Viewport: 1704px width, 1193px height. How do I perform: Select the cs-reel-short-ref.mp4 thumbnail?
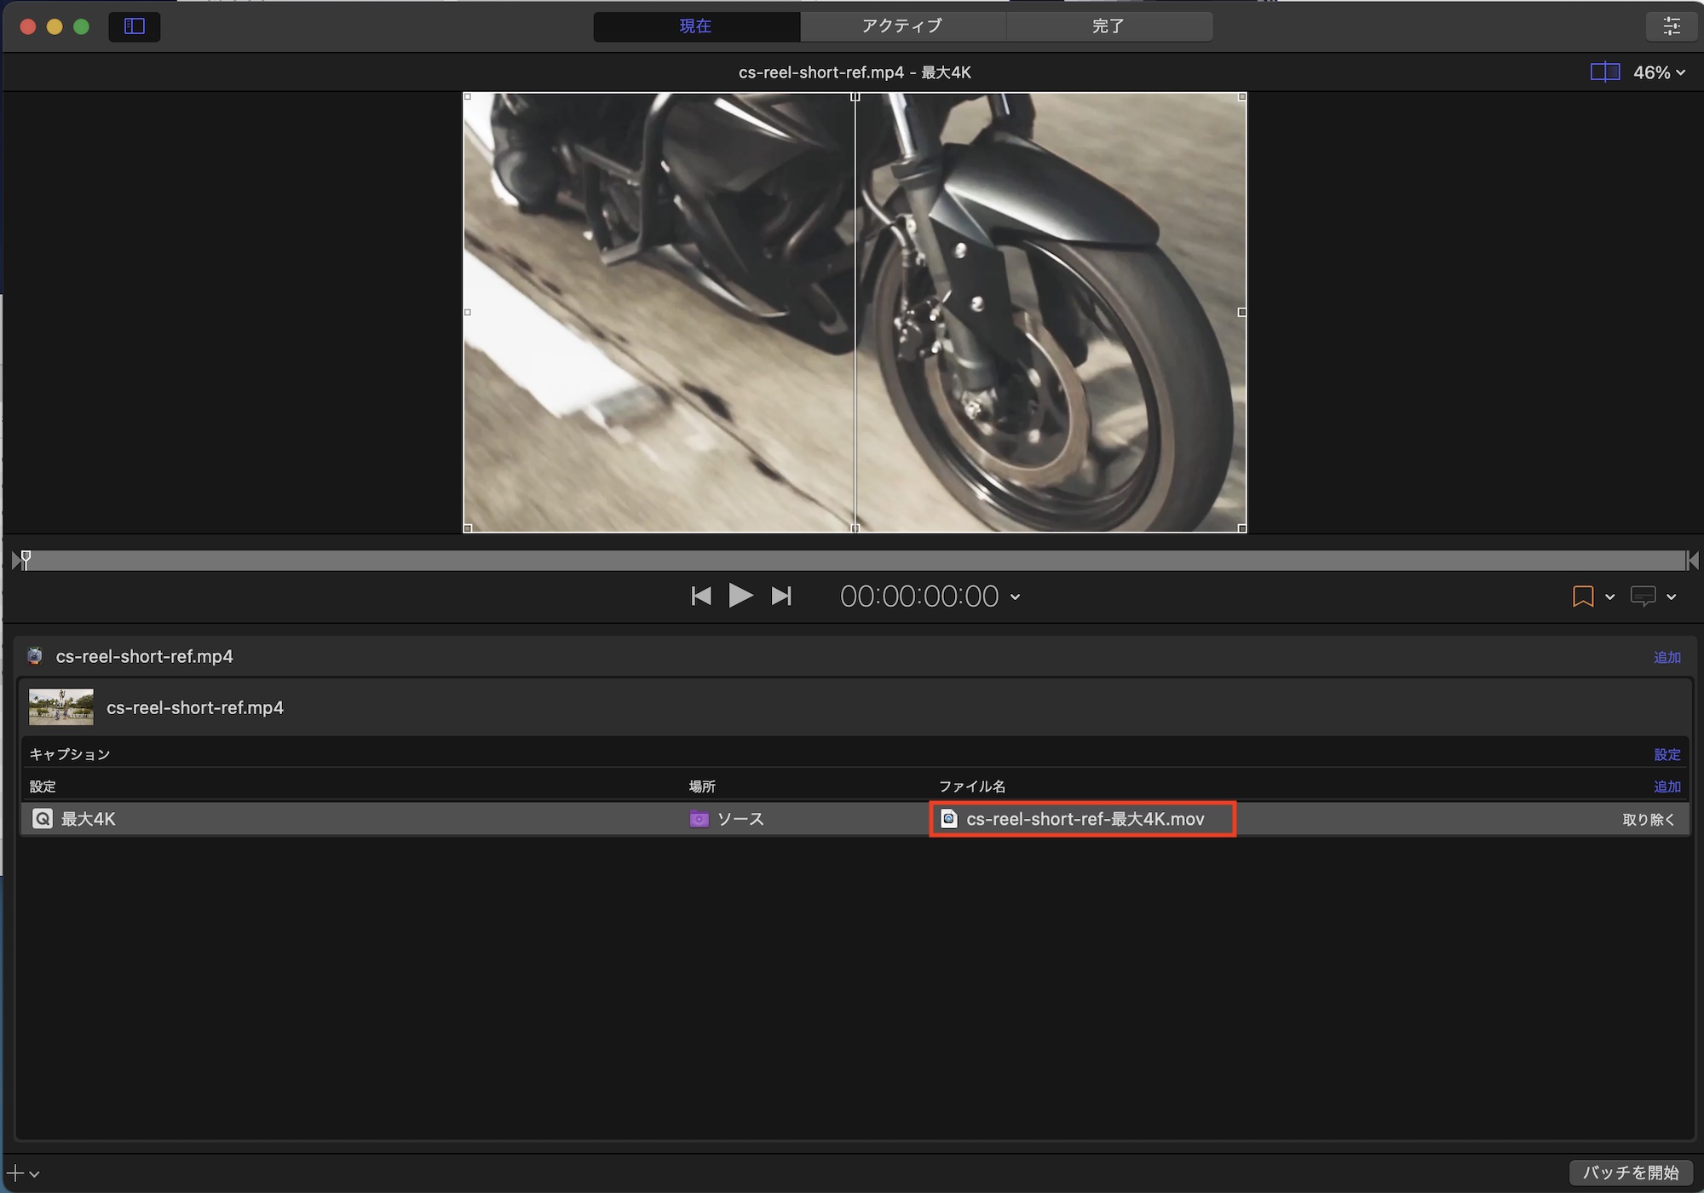(61, 707)
